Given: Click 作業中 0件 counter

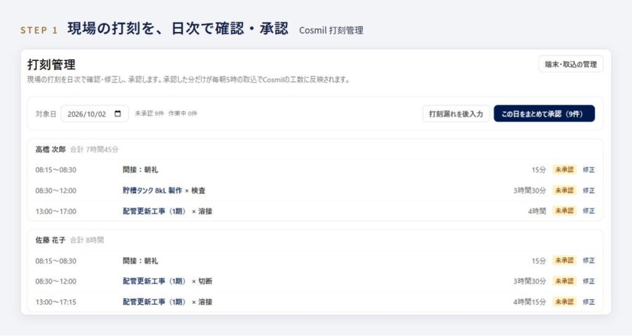Looking at the screenshot, I should coord(183,113).
